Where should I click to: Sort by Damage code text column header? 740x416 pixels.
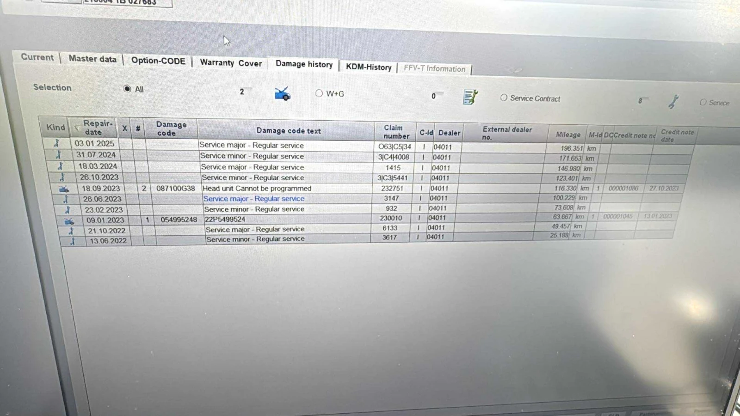288,131
